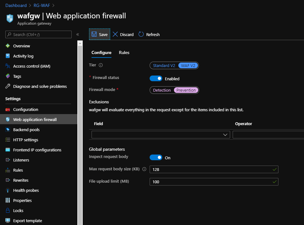
Task: Switch to the Rules tab
Action: click(x=124, y=52)
